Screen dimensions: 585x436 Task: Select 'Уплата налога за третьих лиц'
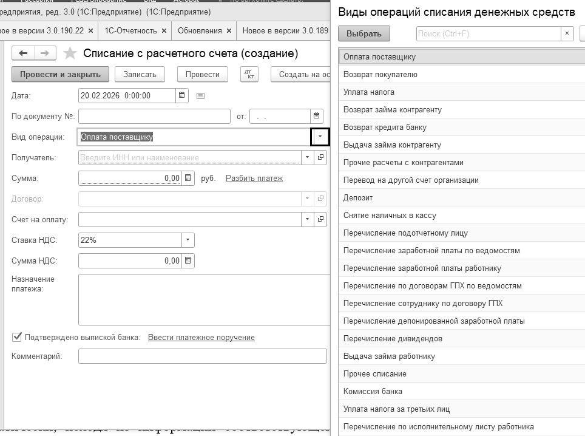(x=462, y=409)
